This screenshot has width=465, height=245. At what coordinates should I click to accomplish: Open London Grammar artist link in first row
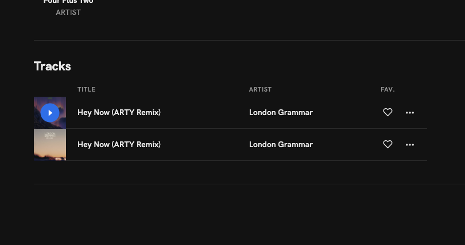pos(281,113)
